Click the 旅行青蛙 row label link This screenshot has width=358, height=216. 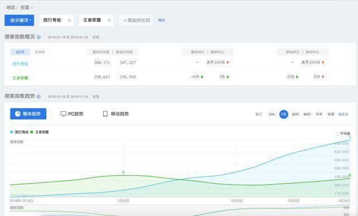coord(20,64)
